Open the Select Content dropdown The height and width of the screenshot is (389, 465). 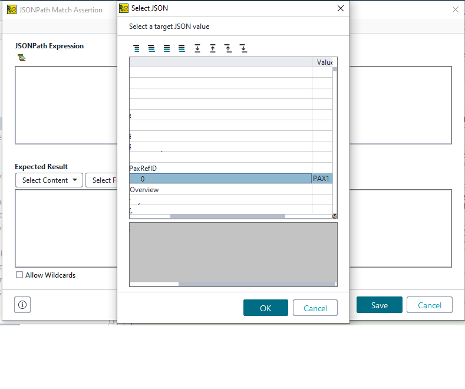(x=49, y=180)
